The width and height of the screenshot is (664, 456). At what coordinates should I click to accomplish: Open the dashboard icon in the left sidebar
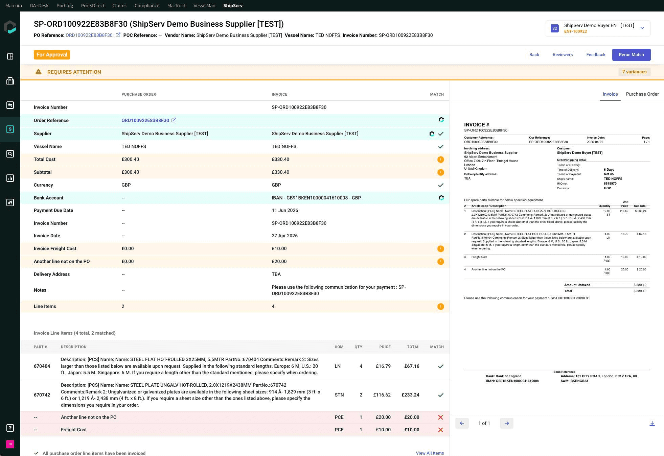[10, 56]
